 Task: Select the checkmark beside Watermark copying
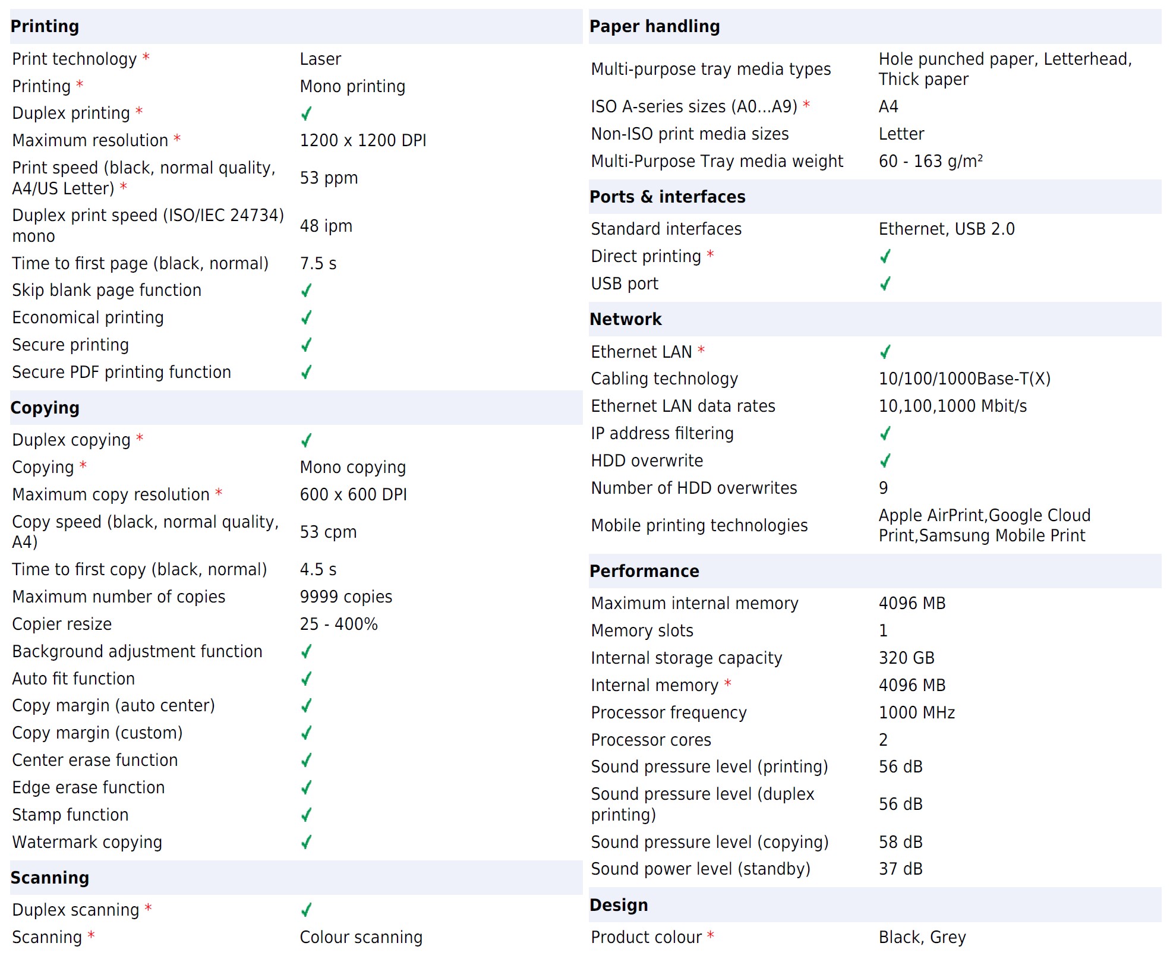click(306, 842)
